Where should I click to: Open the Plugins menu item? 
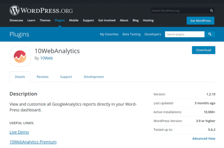59,20
